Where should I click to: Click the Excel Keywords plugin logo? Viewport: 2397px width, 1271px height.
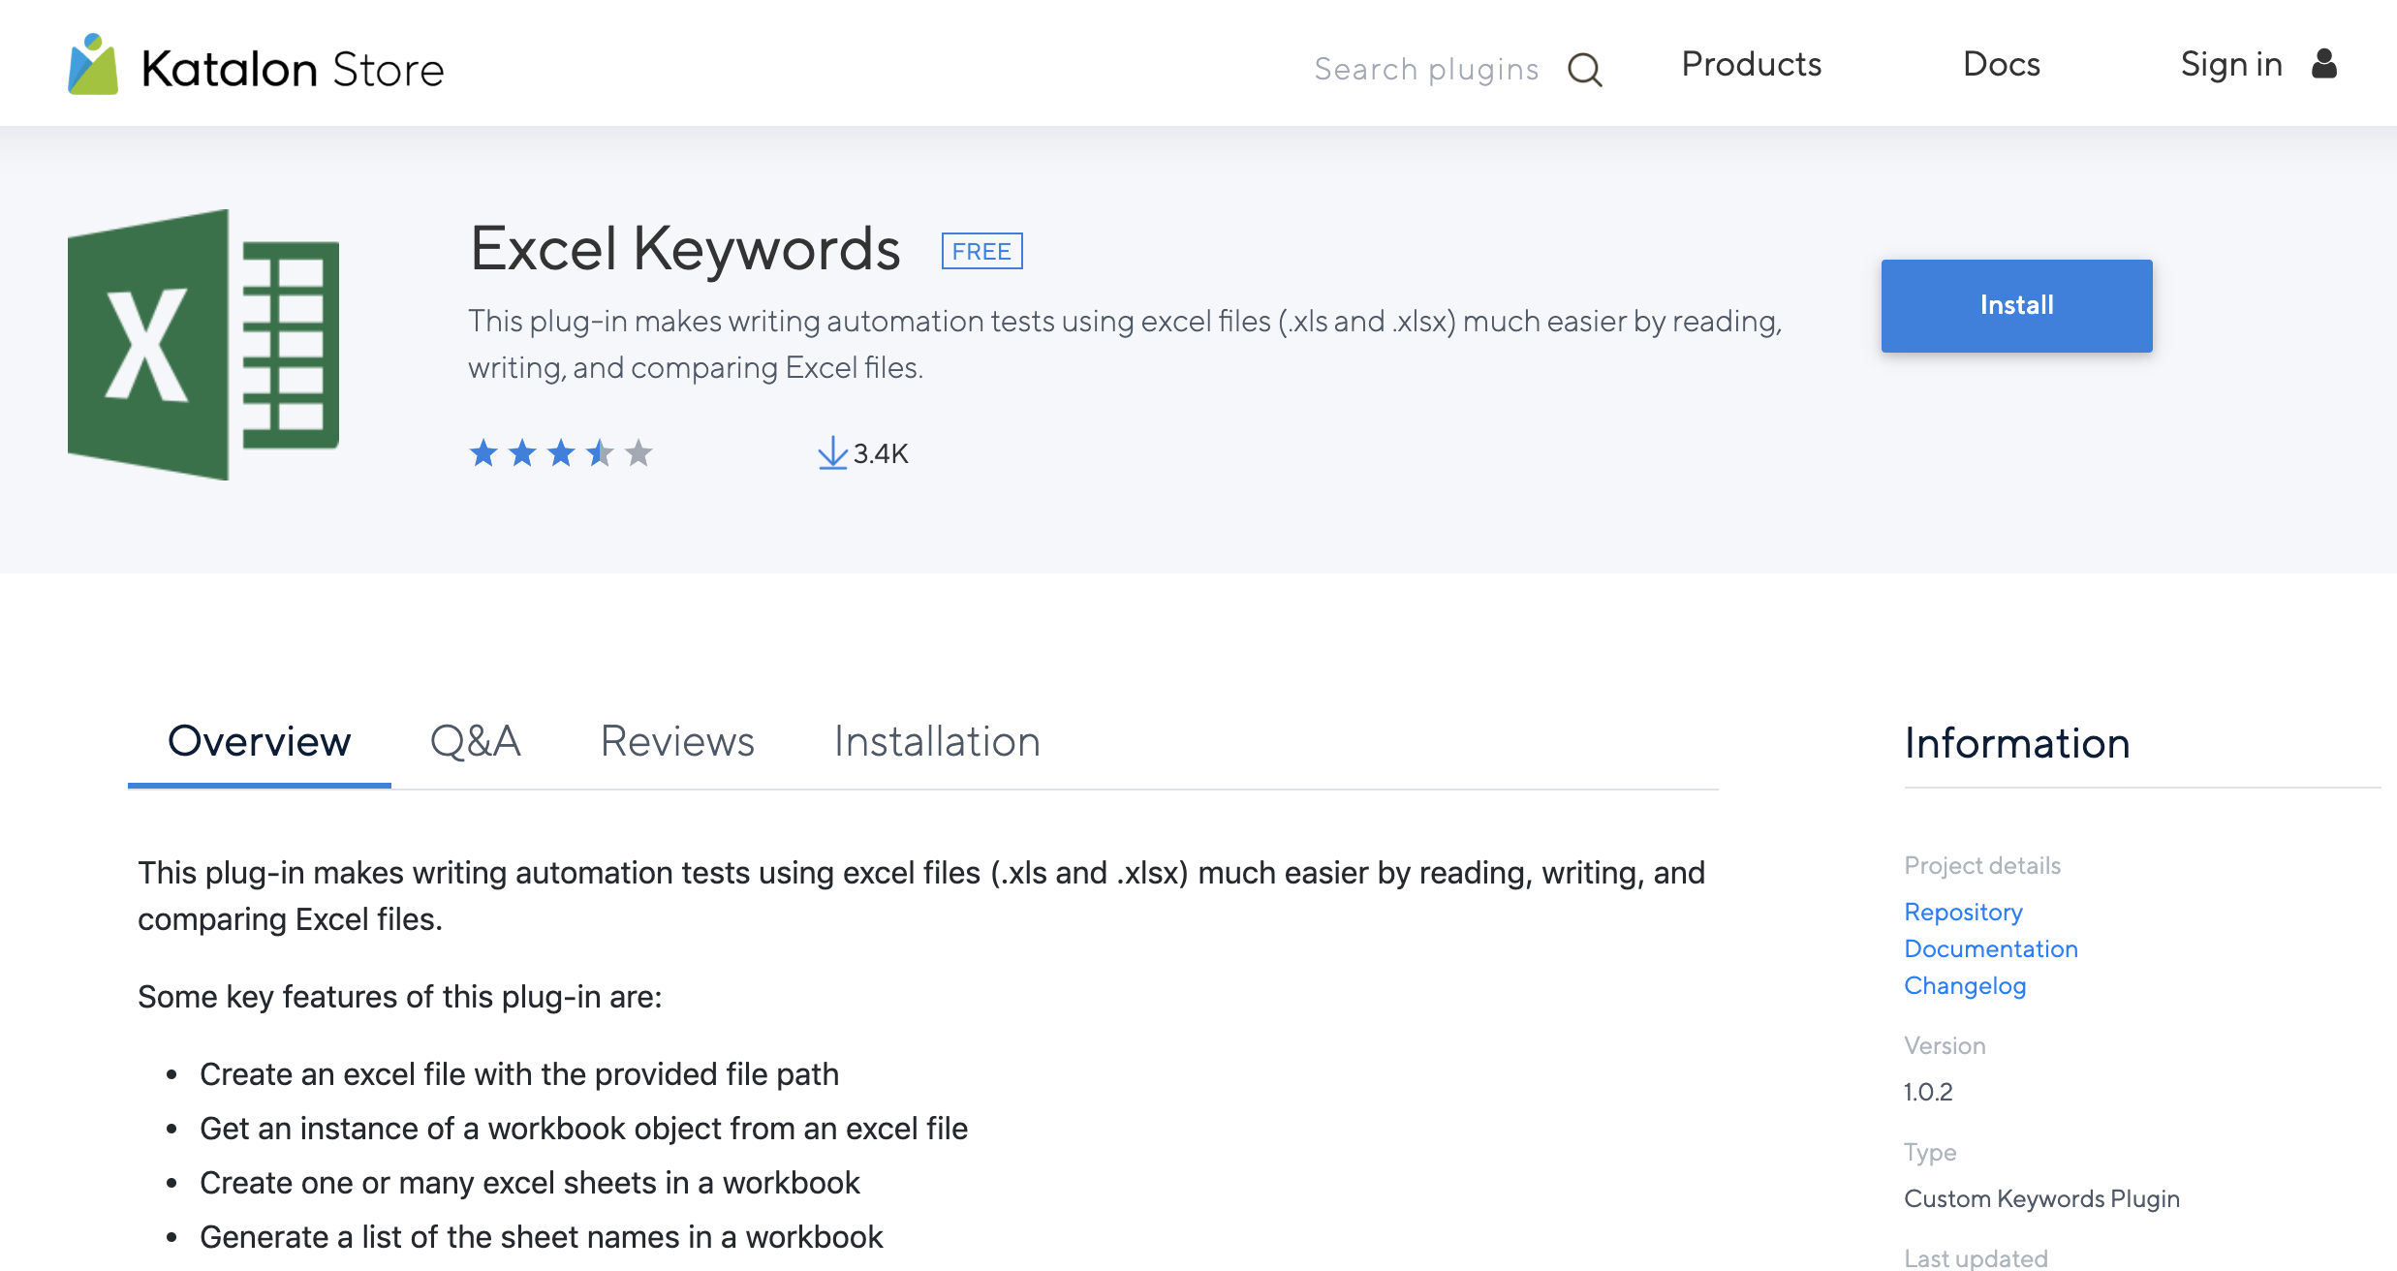(203, 345)
